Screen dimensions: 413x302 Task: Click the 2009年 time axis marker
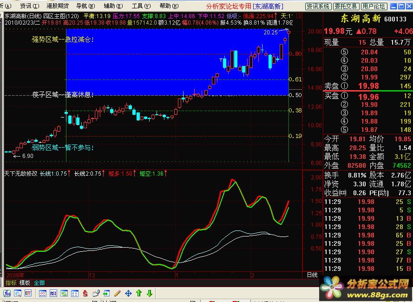tap(15, 276)
